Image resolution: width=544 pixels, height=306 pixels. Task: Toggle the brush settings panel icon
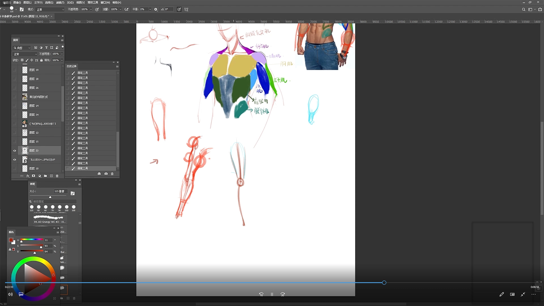[22, 9]
